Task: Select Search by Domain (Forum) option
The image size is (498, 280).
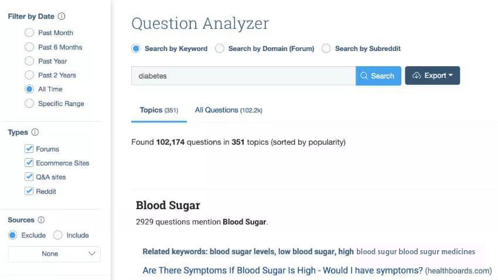Action: (x=220, y=49)
